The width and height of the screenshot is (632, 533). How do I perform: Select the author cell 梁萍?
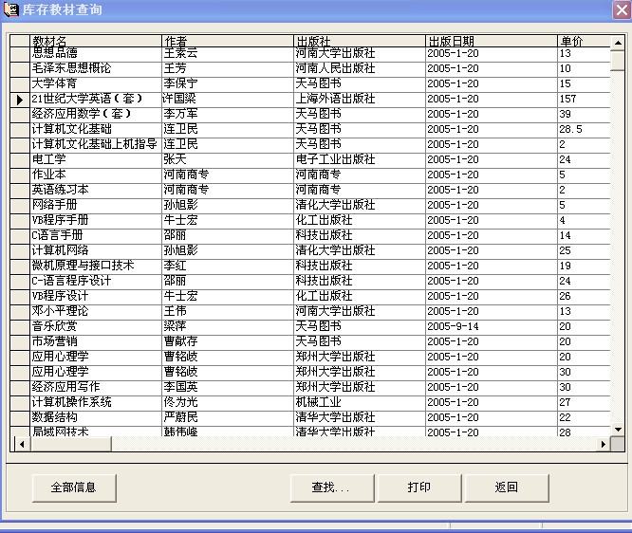click(228, 327)
